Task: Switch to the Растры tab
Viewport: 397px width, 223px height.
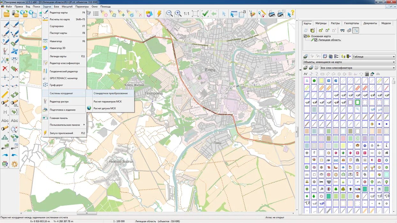Action: pyautogui.click(x=335, y=23)
